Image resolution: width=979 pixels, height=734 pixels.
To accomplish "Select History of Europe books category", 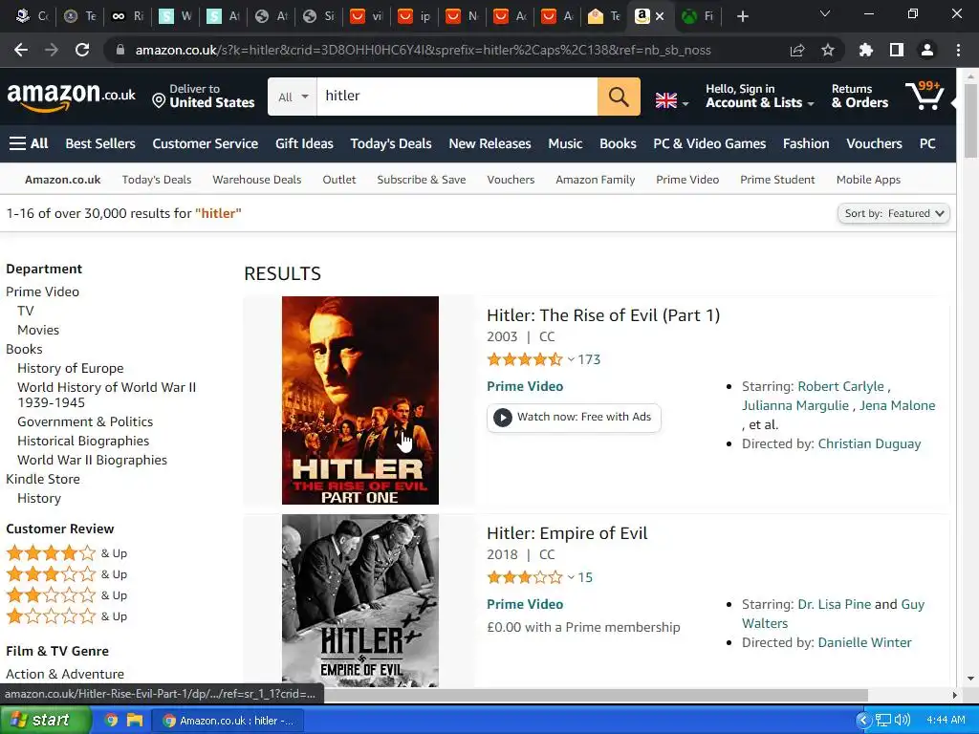I will [x=71, y=368].
